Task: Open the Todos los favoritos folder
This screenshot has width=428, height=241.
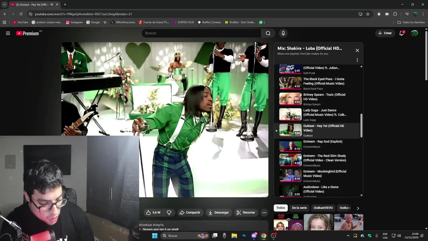Action: (411, 22)
